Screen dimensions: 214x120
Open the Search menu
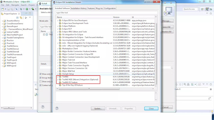click(x=24, y=5)
